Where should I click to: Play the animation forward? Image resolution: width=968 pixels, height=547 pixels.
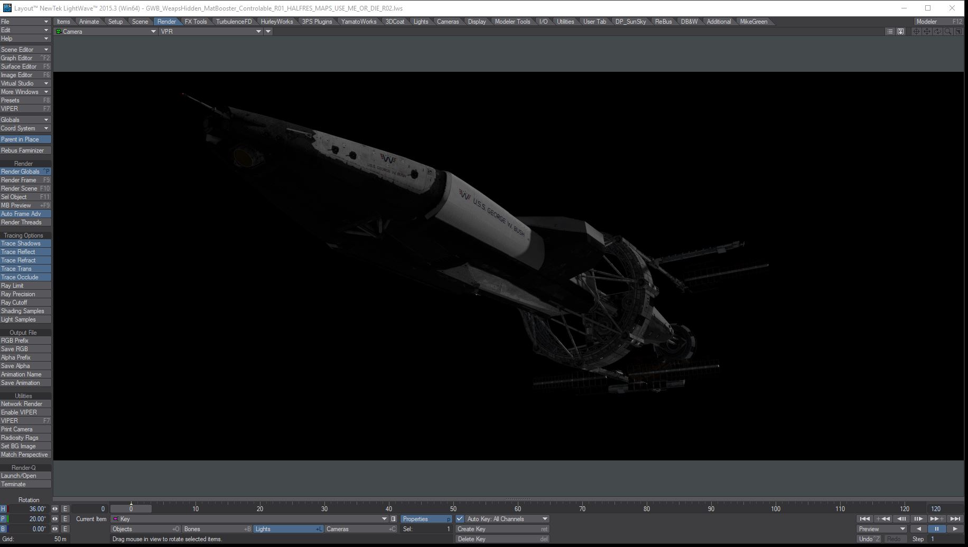click(x=955, y=529)
